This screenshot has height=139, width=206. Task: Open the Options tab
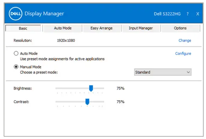[x=180, y=28]
